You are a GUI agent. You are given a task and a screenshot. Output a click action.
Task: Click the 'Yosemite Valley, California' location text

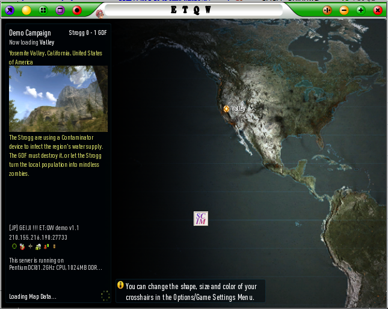tap(56, 57)
